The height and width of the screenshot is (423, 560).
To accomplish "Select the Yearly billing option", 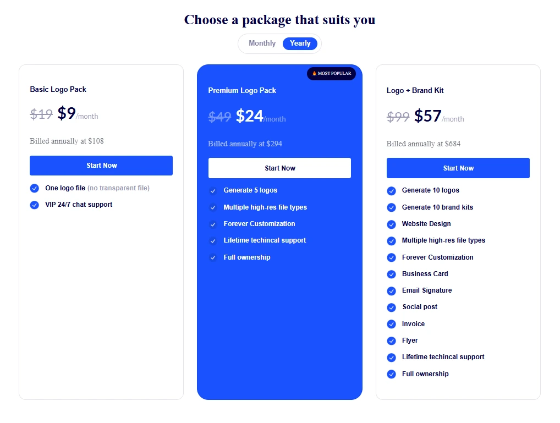I will (300, 43).
